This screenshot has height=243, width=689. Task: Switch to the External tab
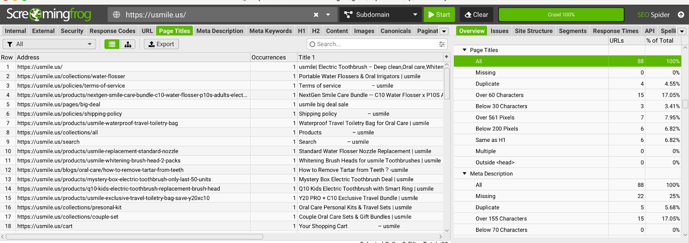pos(43,31)
